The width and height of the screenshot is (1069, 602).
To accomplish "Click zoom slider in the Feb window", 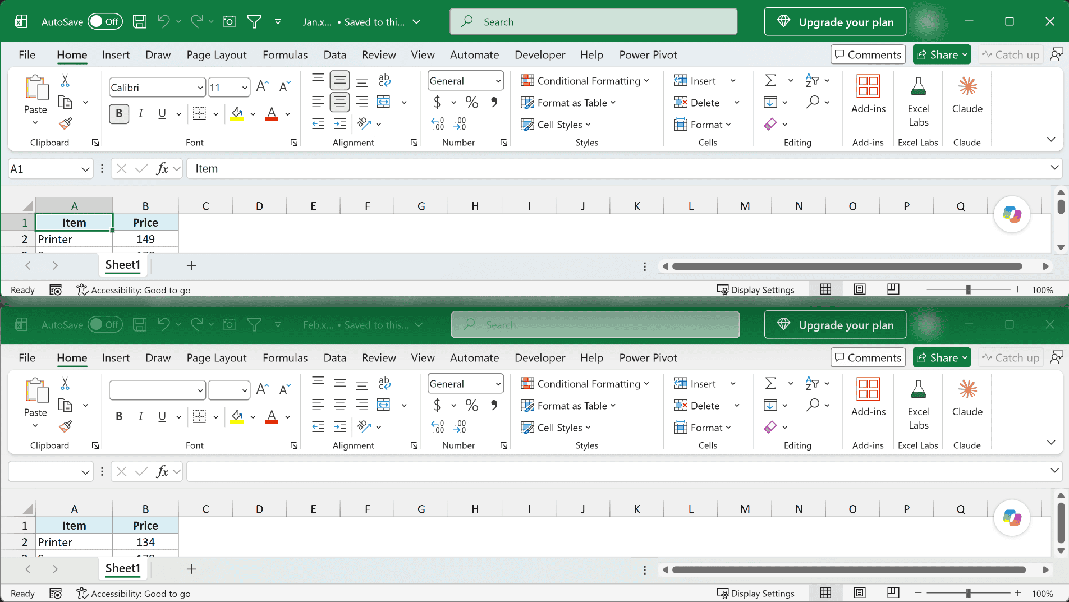I will [x=968, y=593].
